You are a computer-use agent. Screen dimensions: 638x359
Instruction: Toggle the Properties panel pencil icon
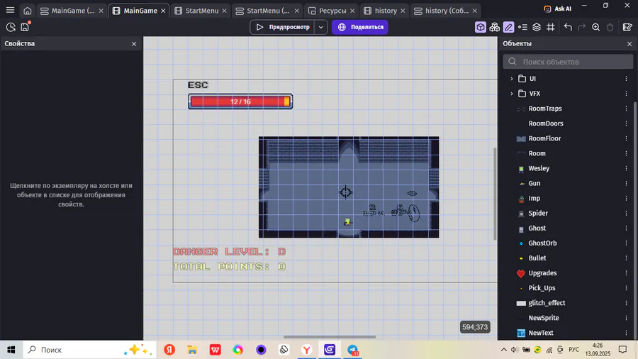point(508,27)
